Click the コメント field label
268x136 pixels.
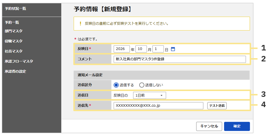tap(85, 59)
